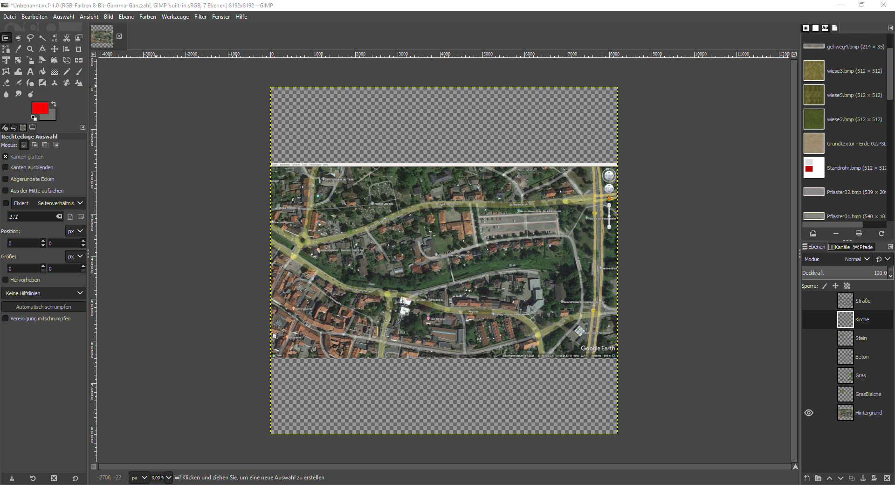The height and width of the screenshot is (485, 895).
Task: Select the Straße layer
Action: click(x=862, y=301)
